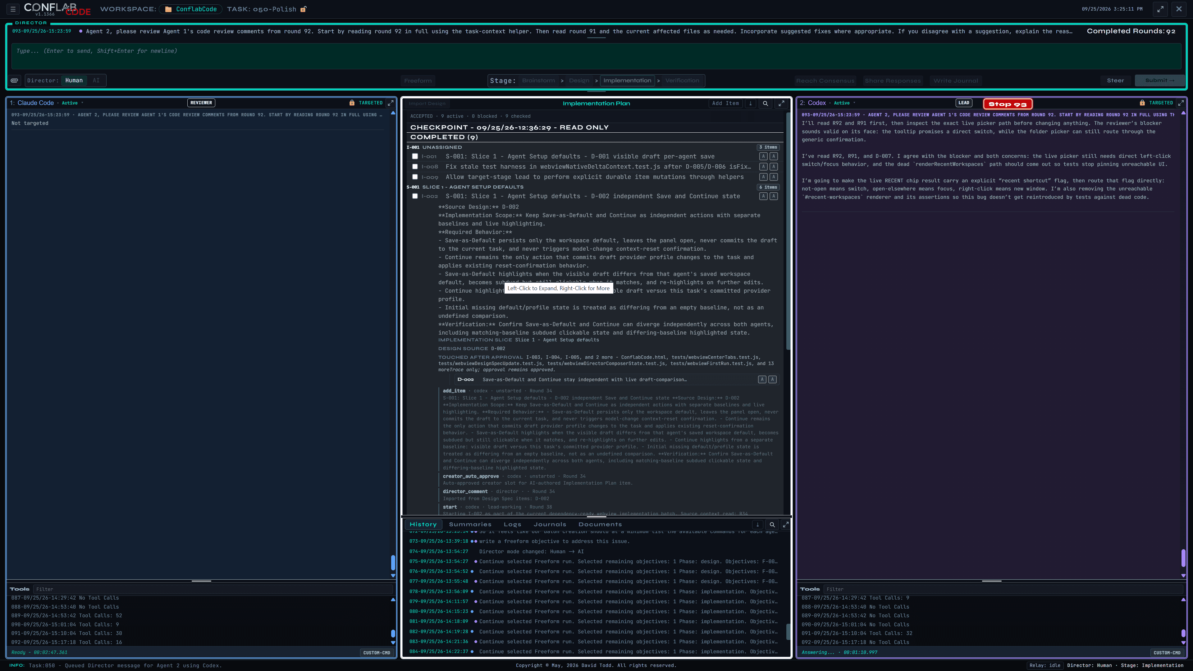This screenshot has width=1193, height=671.
Task: Focus the Codex Tools filter field
Action: pyautogui.click(x=1003, y=590)
